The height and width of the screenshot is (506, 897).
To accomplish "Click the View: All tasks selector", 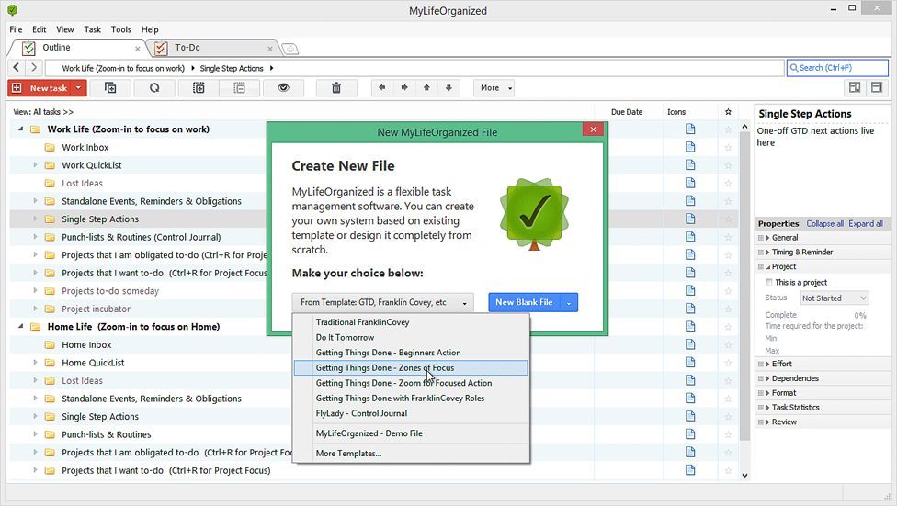I will point(43,112).
